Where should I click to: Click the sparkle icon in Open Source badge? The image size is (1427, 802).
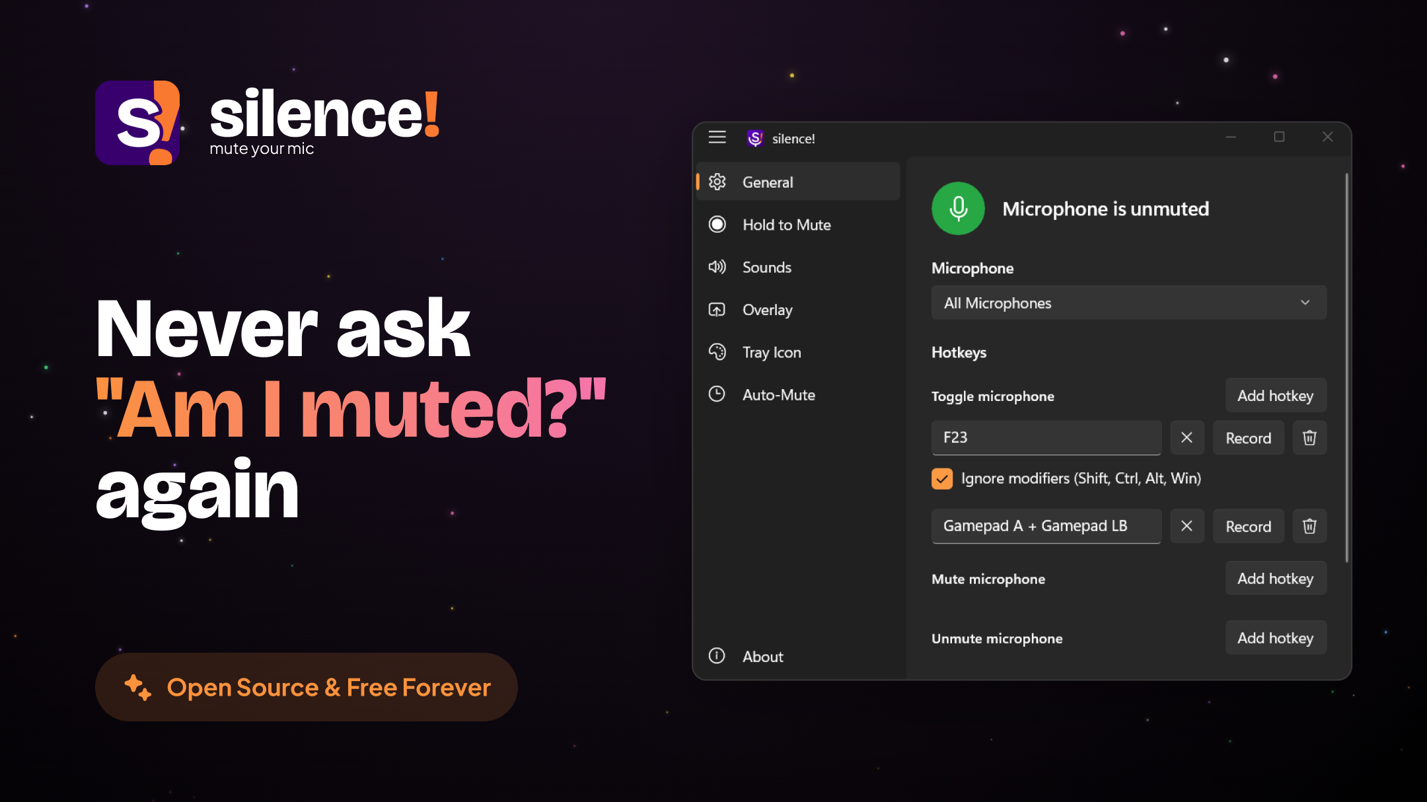[138, 687]
